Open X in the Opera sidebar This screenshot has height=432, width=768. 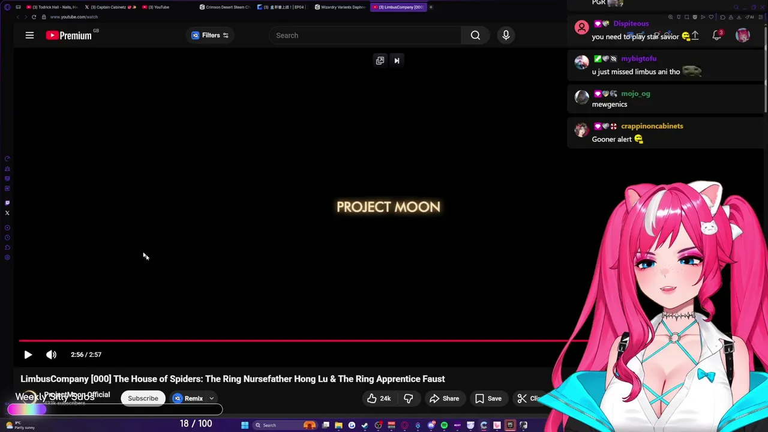point(7,213)
